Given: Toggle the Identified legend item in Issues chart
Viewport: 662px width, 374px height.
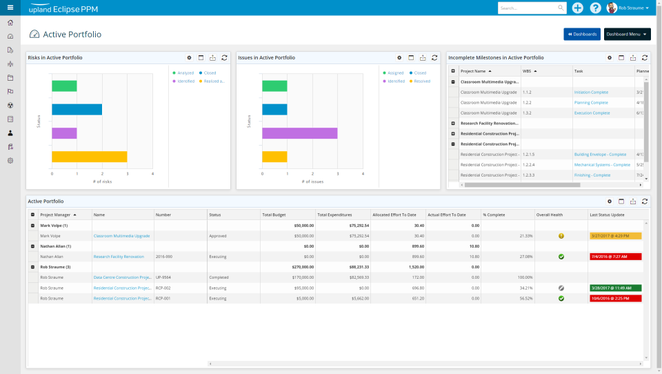Looking at the screenshot, I should [x=395, y=81].
